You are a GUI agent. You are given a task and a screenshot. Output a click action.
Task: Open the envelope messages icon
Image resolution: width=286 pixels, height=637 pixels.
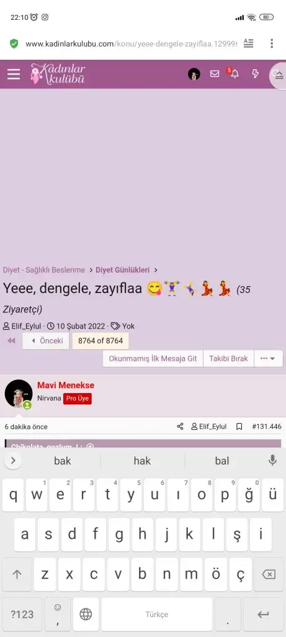[215, 74]
